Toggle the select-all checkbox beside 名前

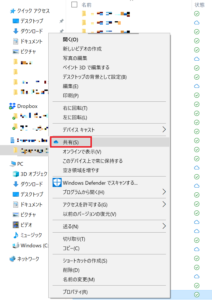coord(74,5)
